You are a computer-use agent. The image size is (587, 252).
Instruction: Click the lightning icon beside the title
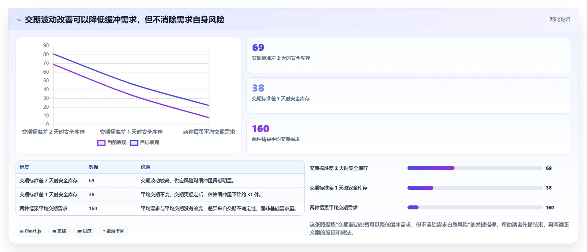point(19,20)
